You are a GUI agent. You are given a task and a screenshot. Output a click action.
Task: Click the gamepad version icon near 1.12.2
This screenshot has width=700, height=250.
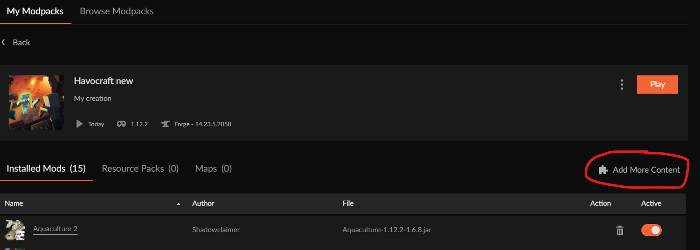pyautogui.click(x=121, y=124)
